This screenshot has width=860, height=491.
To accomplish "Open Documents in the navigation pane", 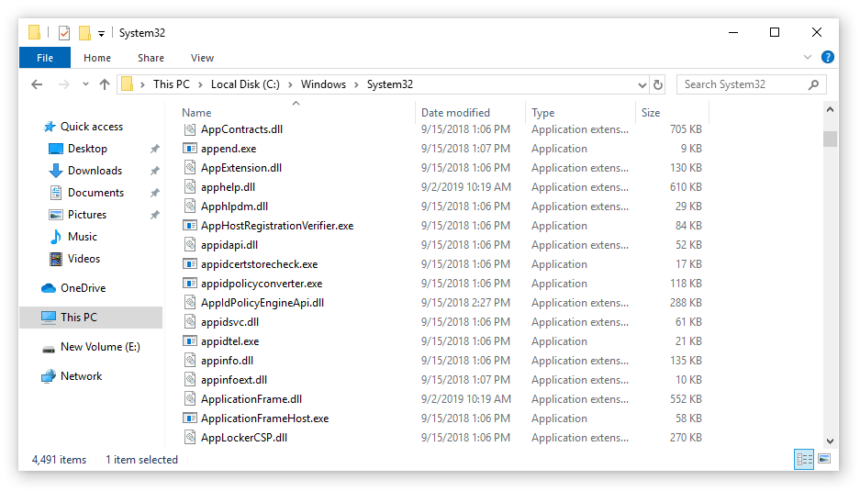I will click(x=96, y=193).
